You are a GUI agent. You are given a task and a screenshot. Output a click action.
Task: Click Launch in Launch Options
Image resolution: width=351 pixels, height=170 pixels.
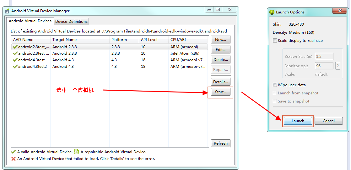click(x=298, y=121)
